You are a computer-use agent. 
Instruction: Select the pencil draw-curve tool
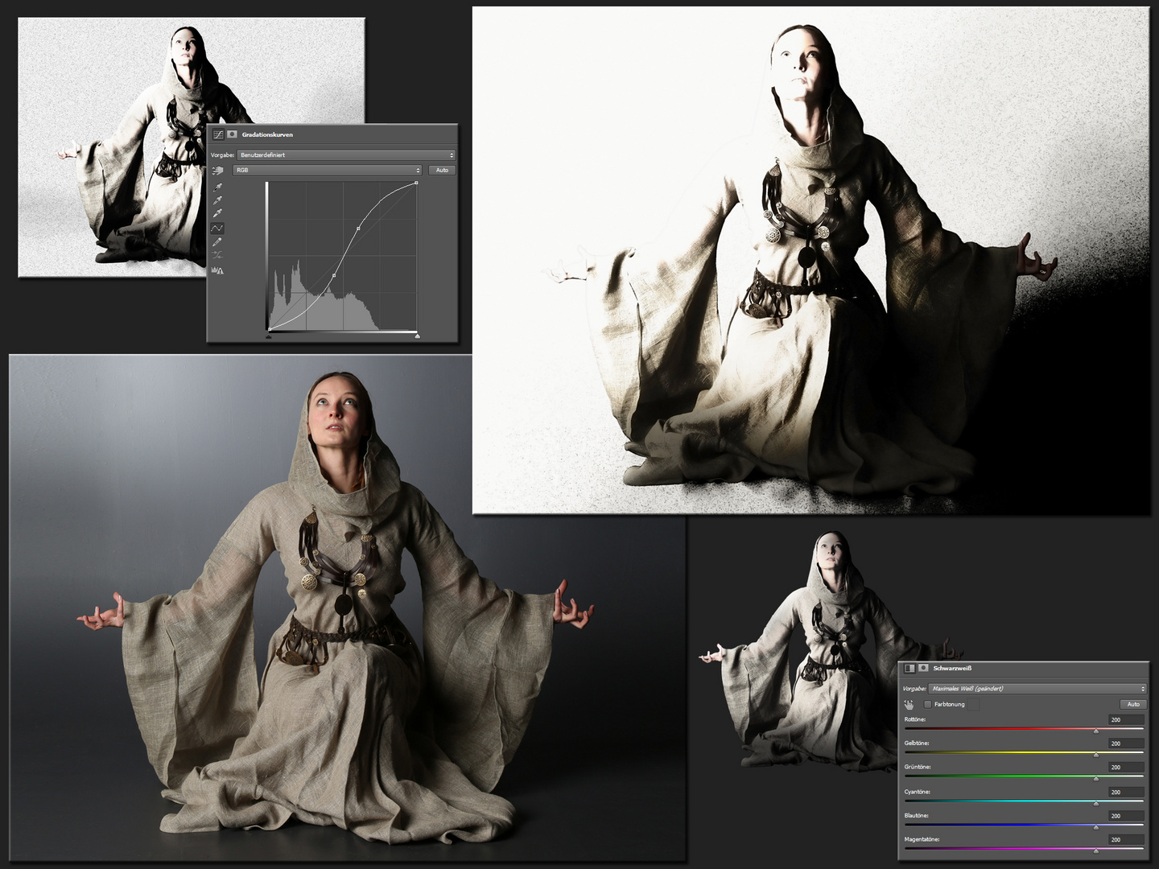click(217, 241)
